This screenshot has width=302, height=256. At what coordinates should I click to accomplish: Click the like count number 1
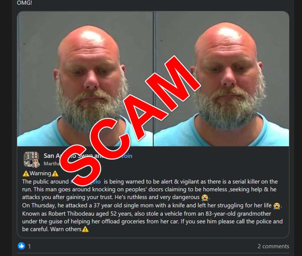29,246
